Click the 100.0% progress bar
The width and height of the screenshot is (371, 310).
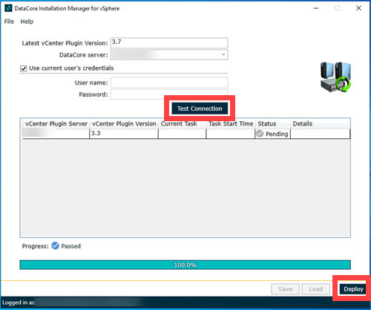185,265
